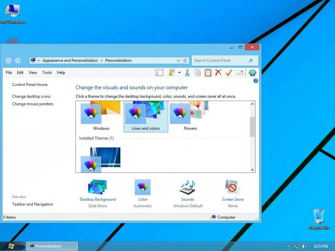Open the Recycle Bin desktop icon
This screenshot has width=335, height=251.
(x=319, y=219)
